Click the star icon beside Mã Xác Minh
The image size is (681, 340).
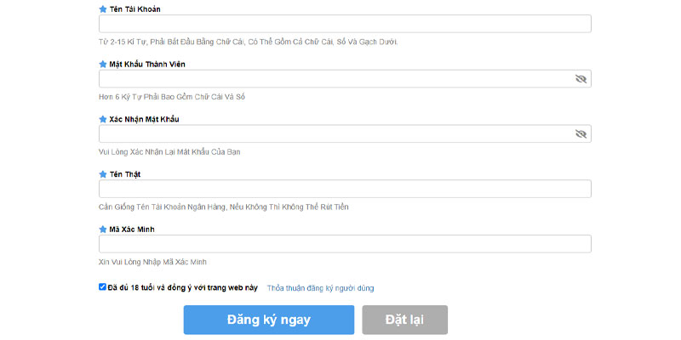click(x=102, y=229)
